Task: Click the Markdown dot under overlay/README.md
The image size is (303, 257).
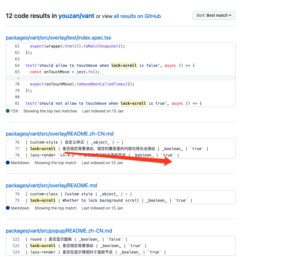Action: (x=8, y=208)
